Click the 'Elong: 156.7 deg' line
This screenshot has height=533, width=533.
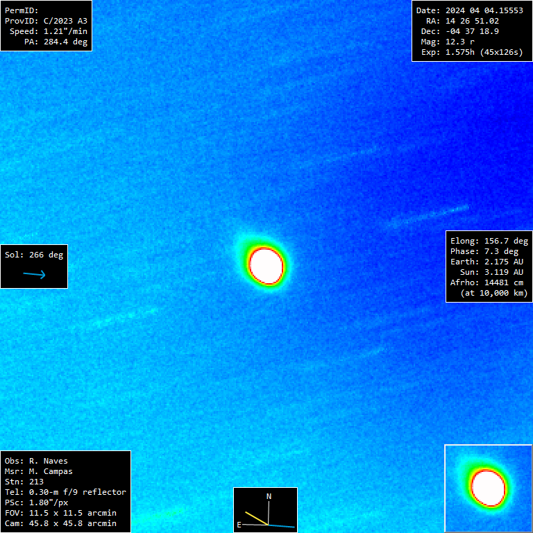click(489, 241)
